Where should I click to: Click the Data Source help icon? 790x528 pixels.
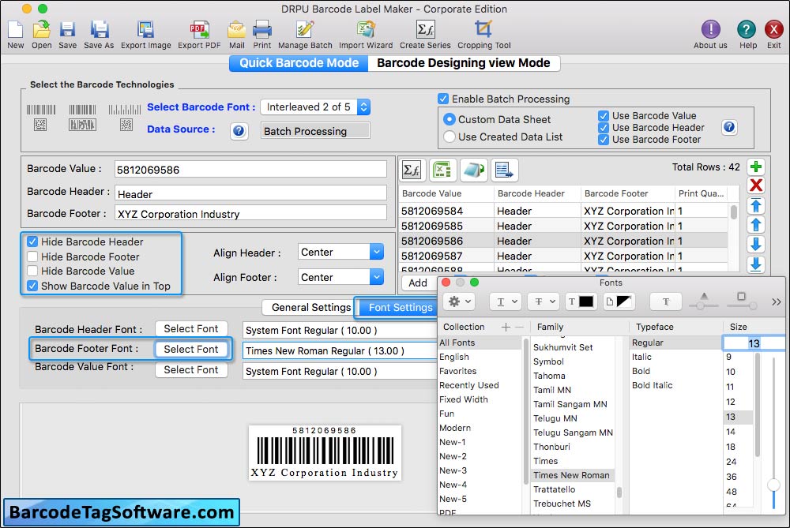point(239,131)
